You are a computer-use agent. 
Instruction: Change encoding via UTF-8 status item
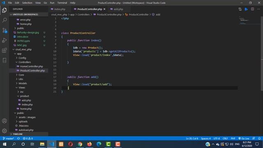(x=217, y=139)
